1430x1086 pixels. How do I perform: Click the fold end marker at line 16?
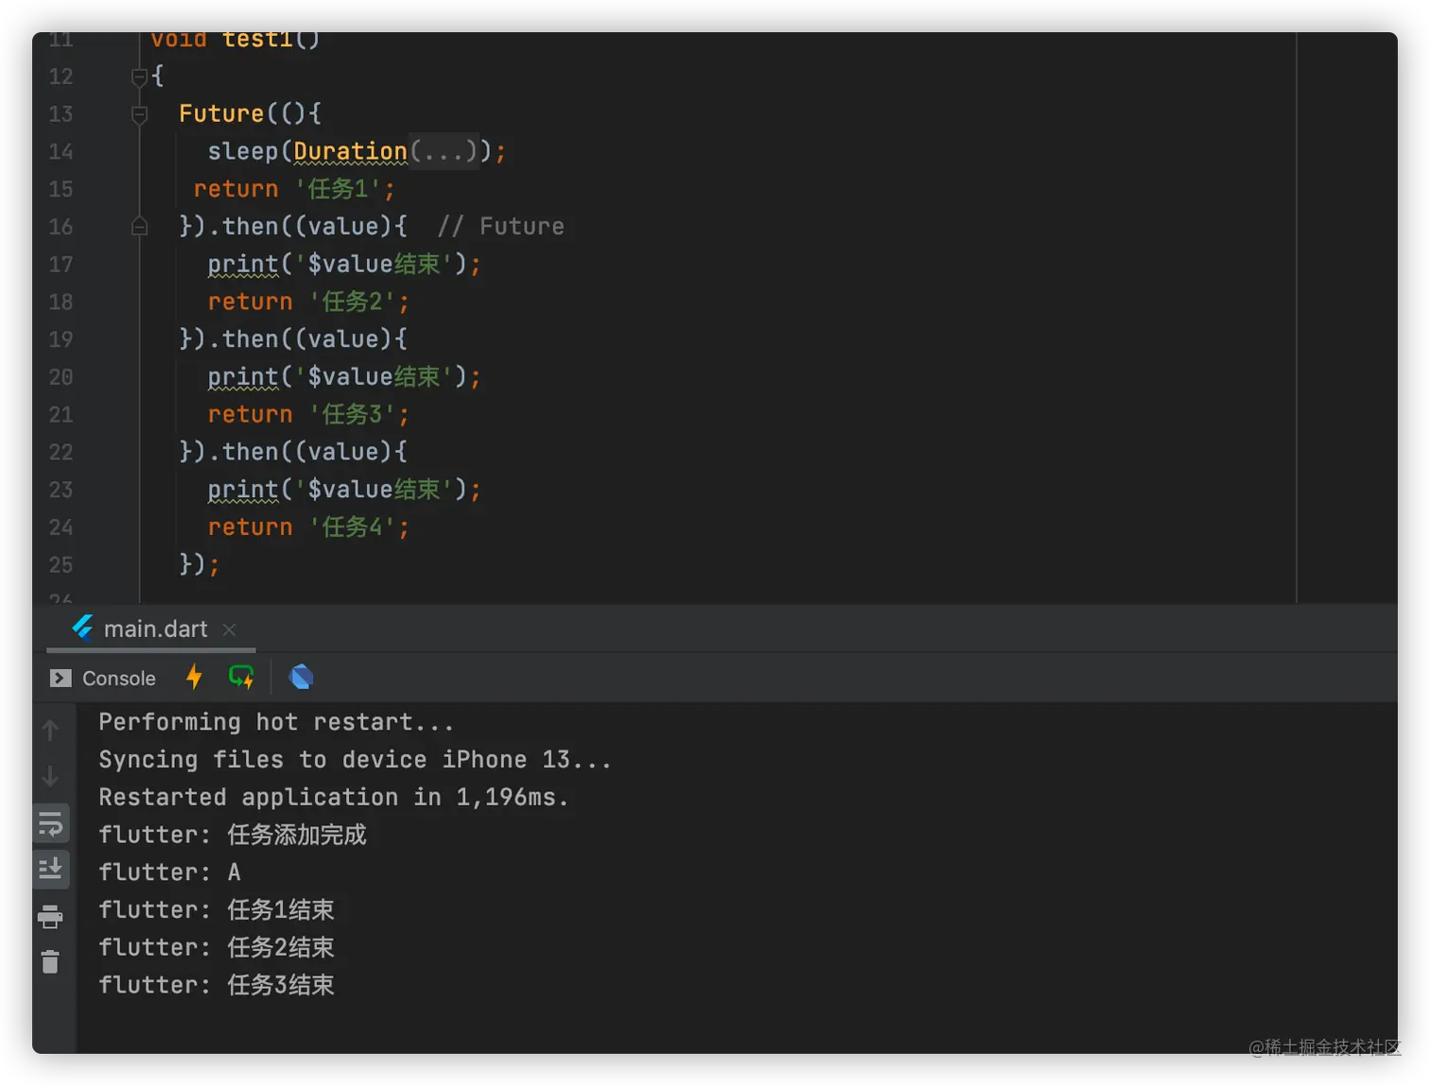139,227
